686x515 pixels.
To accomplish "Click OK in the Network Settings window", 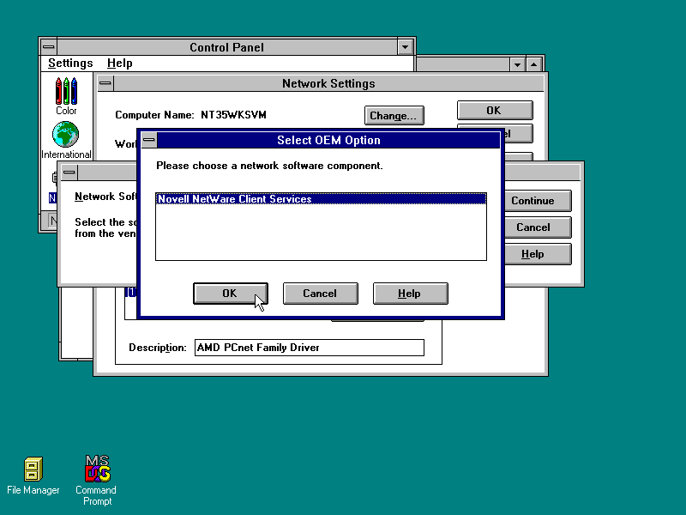I will click(495, 111).
